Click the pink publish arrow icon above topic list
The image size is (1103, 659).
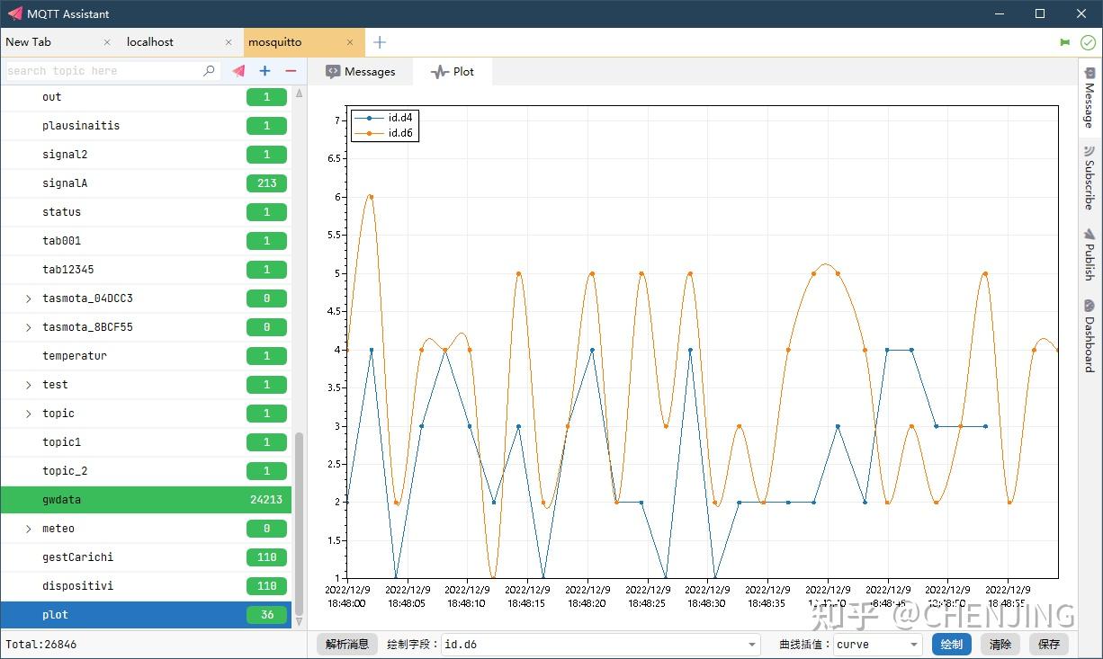pyautogui.click(x=237, y=71)
